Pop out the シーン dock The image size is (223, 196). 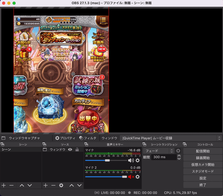(2, 145)
